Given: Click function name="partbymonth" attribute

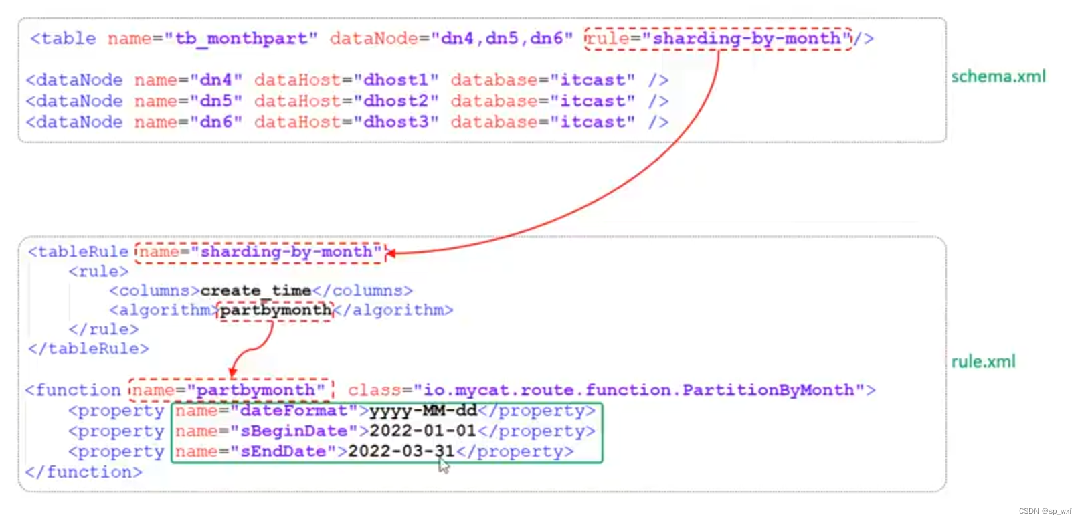Looking at the screenshot, I should (x=230, y=390).
